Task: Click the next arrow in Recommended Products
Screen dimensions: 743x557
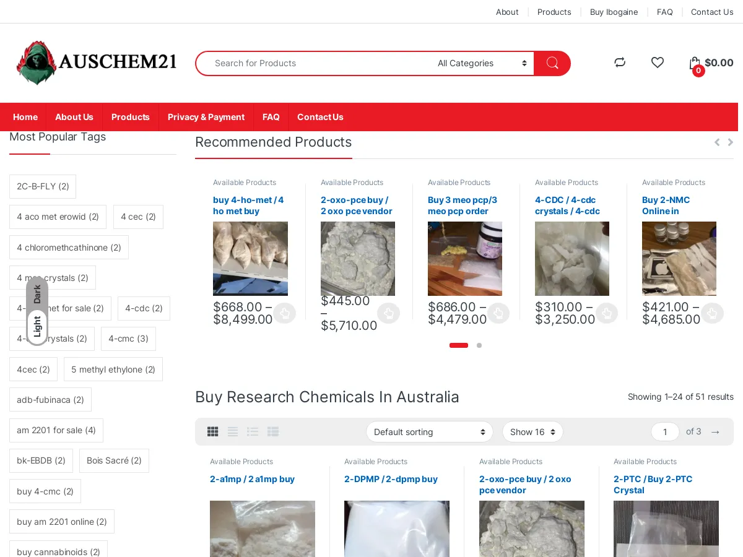Action: click(731, 142)
